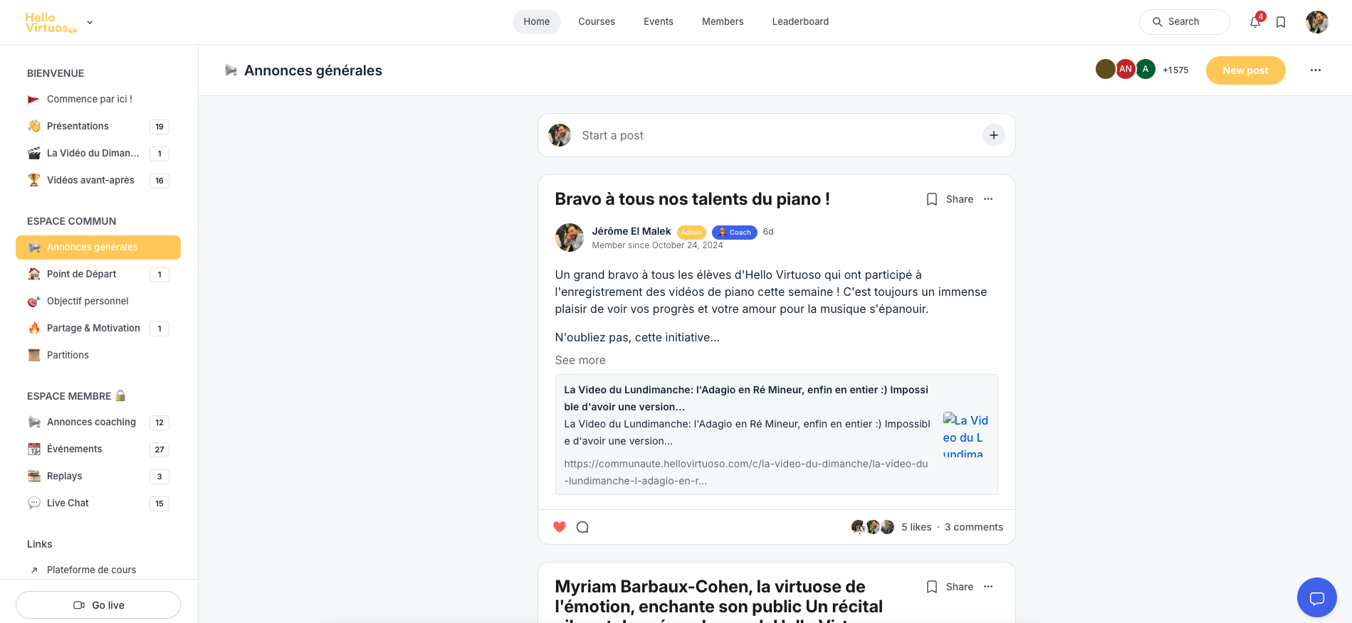View the Leaderboard tab
This screenshot has height=623, width=1352.
tap(800, 22)
